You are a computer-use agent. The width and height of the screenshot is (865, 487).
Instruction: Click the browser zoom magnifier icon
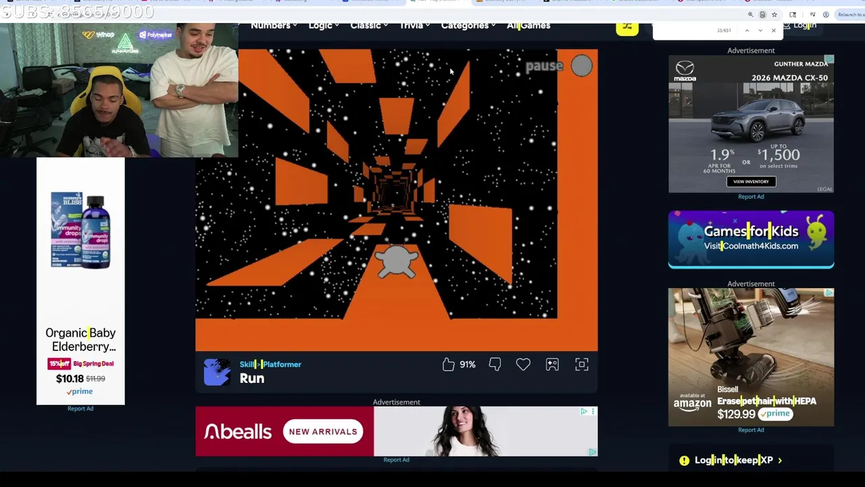point(750,14)
